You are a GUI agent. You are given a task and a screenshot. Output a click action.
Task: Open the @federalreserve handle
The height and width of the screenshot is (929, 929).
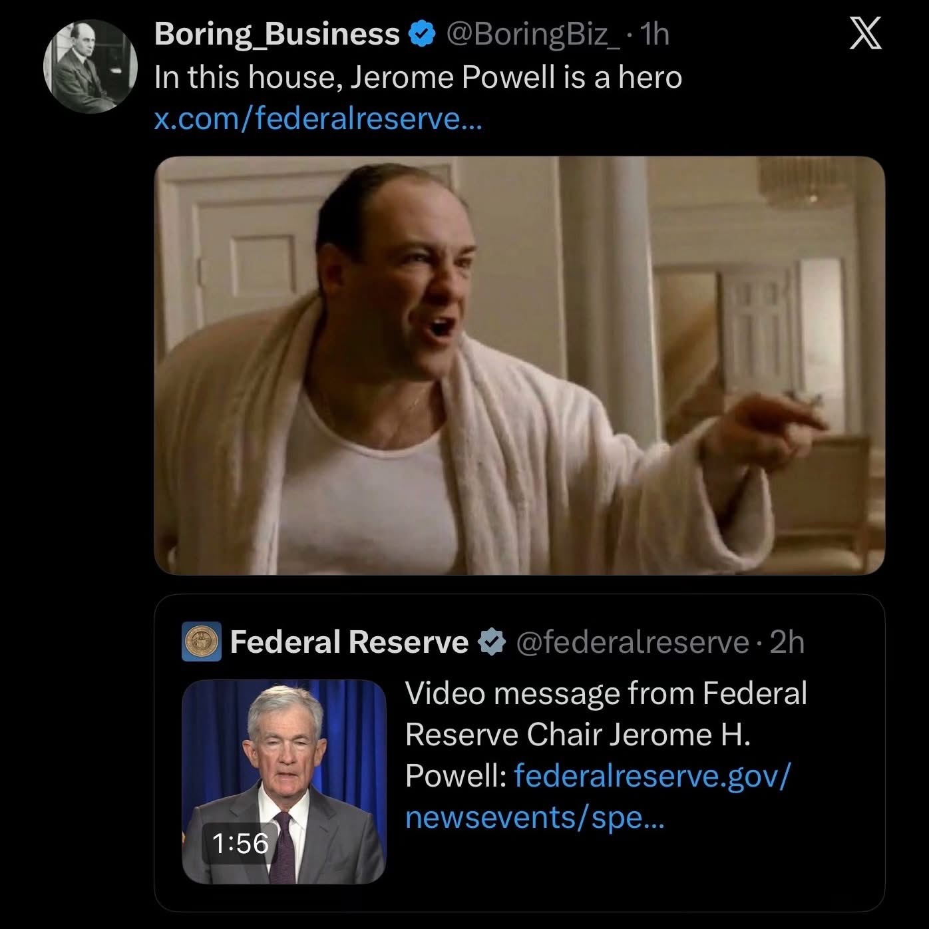coord(632,642)
